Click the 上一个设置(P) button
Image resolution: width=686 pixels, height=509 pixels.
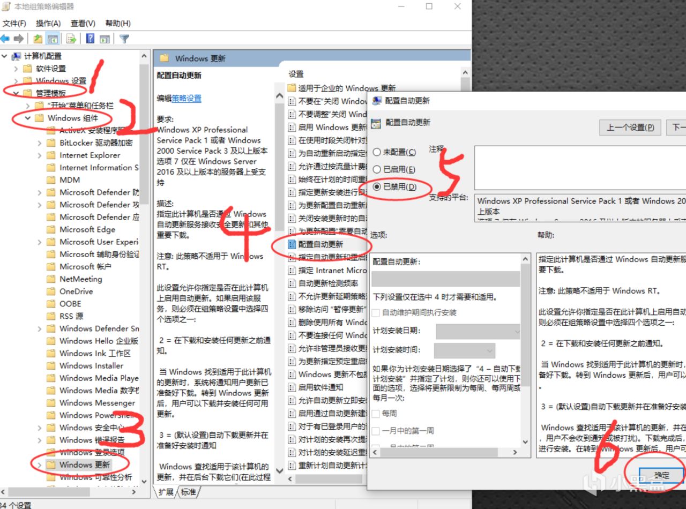pos(630,128)
